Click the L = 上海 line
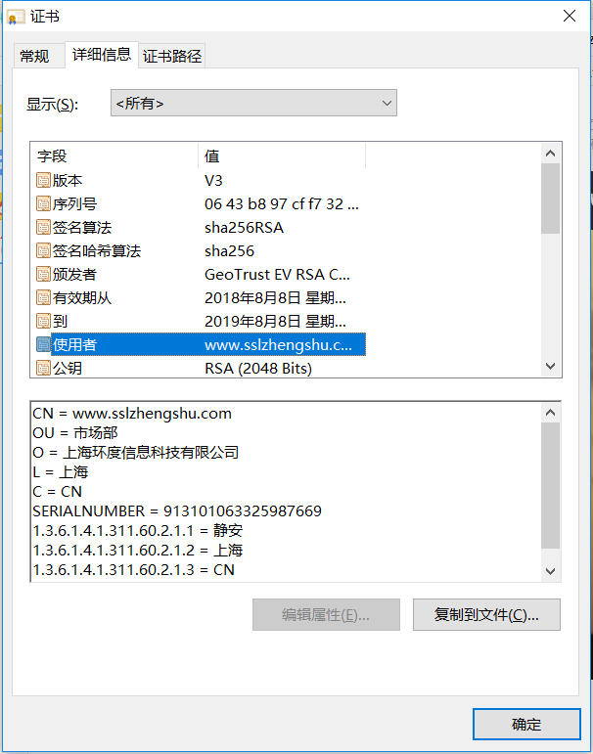The width and height of the screenshot is (593, 754). coord(60,472)
